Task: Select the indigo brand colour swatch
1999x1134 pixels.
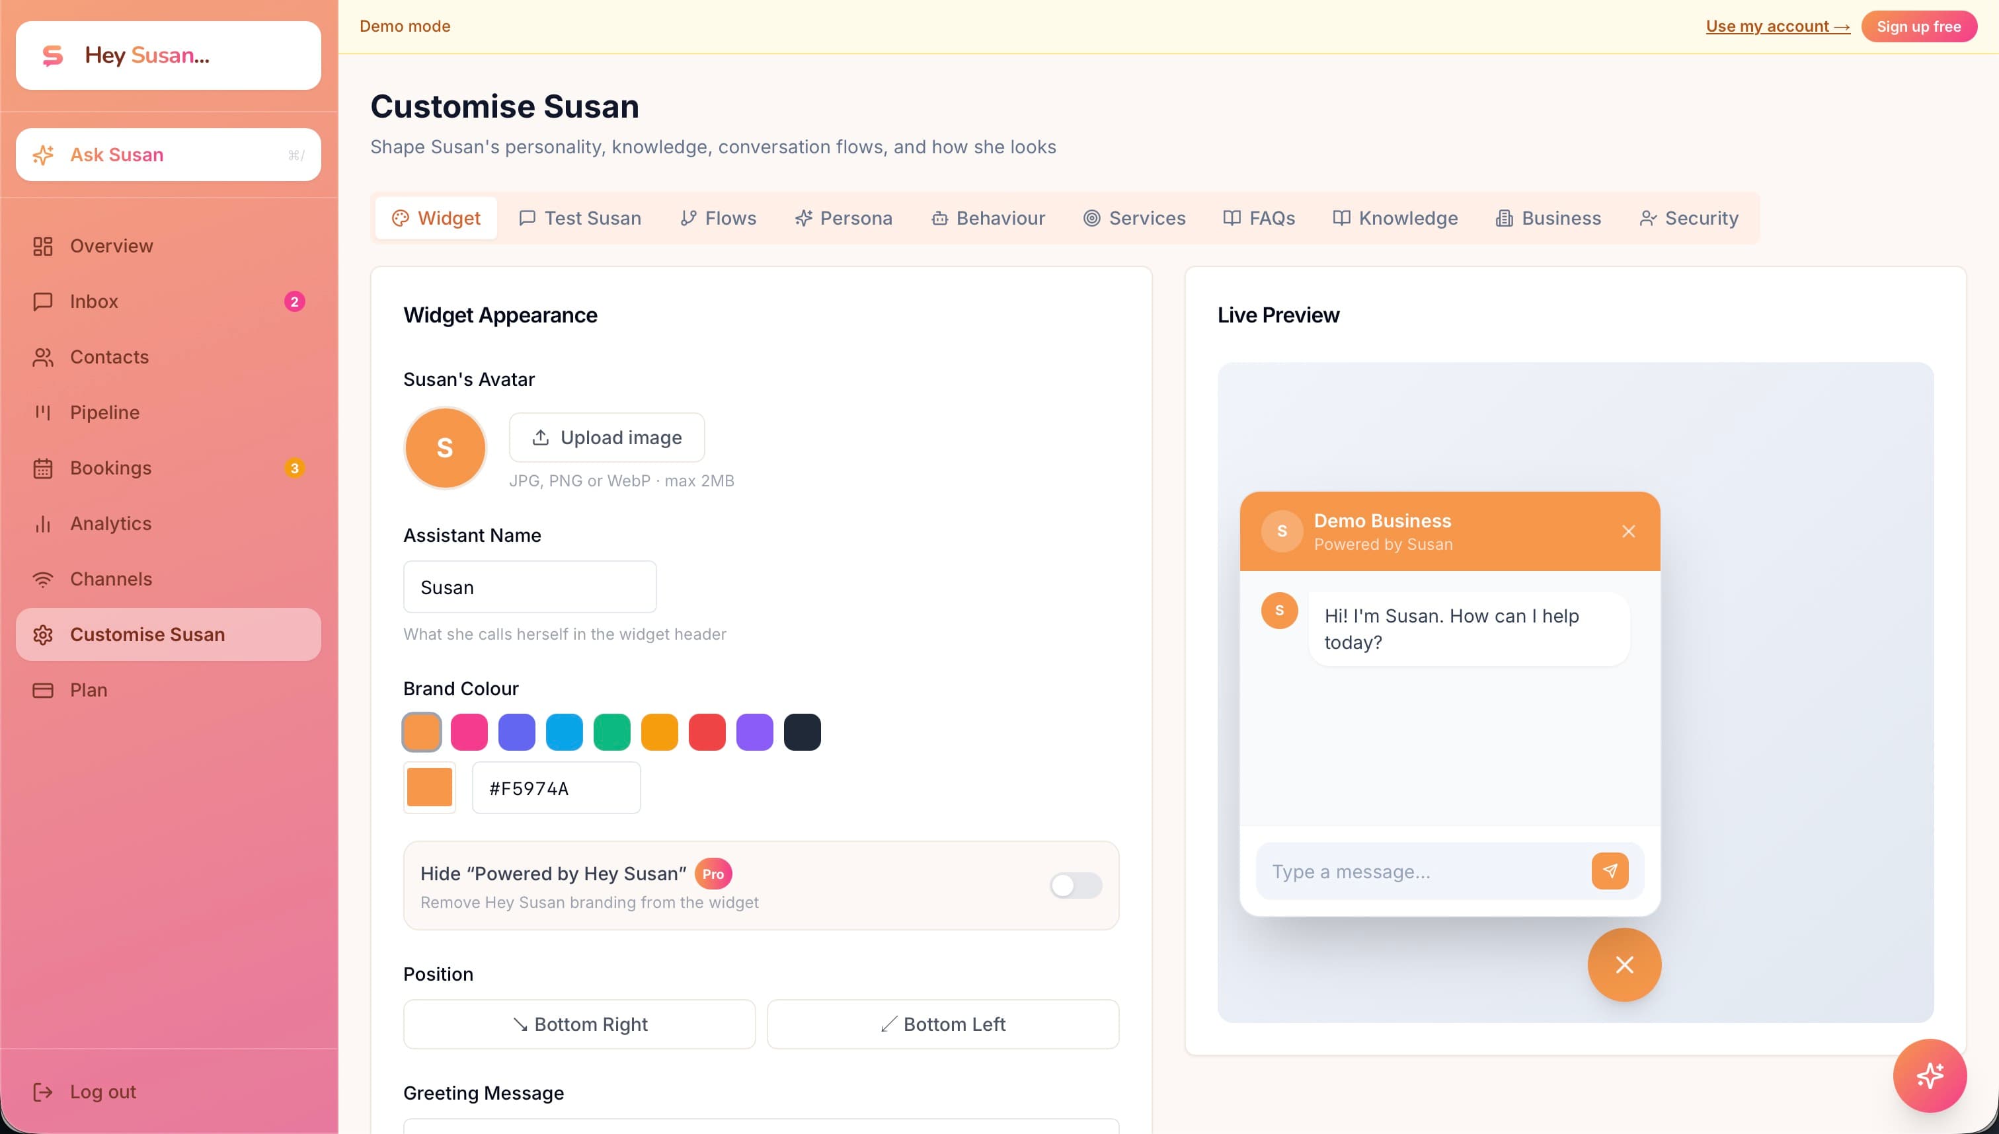Action: point(516,732)
